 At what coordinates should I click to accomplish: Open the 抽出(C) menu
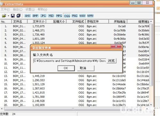pyautogui.click(x=18, y=10)
